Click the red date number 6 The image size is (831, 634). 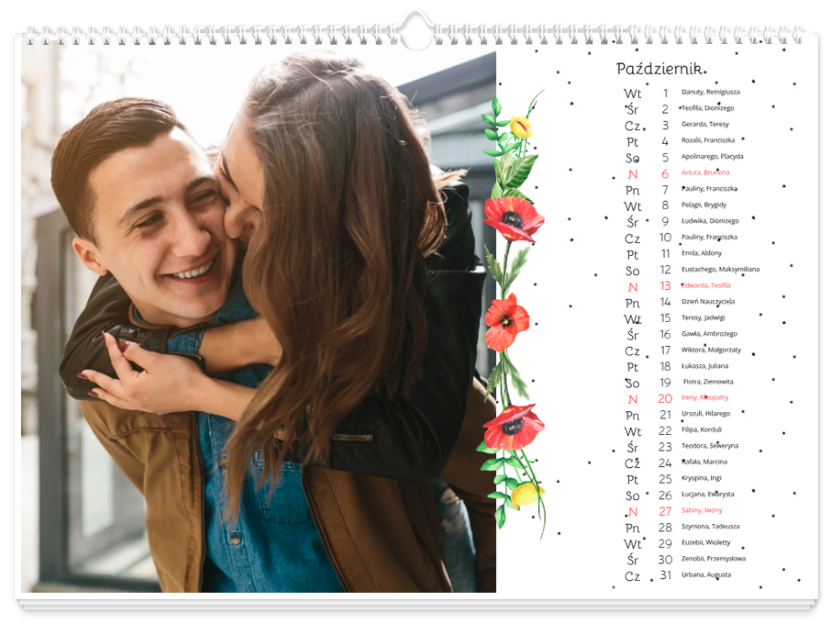665,174
